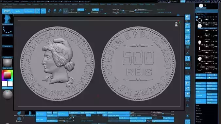Click the move-down arrow beside List All
Image resolution: width=221 pixels, height=124 pixels.
pyautogui.click(x=215, y=75)
